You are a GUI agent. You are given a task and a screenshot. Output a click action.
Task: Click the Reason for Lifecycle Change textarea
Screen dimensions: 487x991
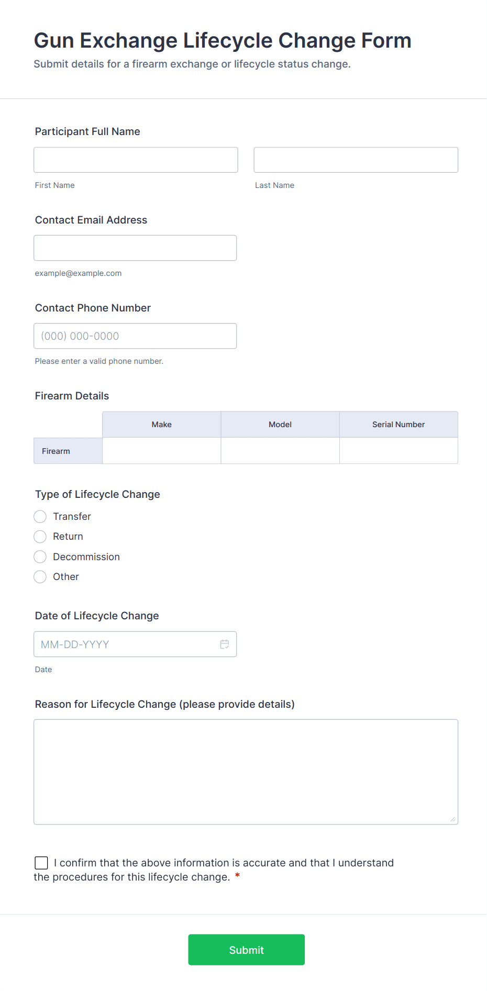(246, 772)
